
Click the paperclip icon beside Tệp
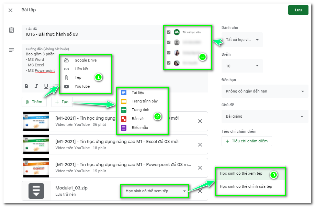pyautogui.click(x=67, y=78)
